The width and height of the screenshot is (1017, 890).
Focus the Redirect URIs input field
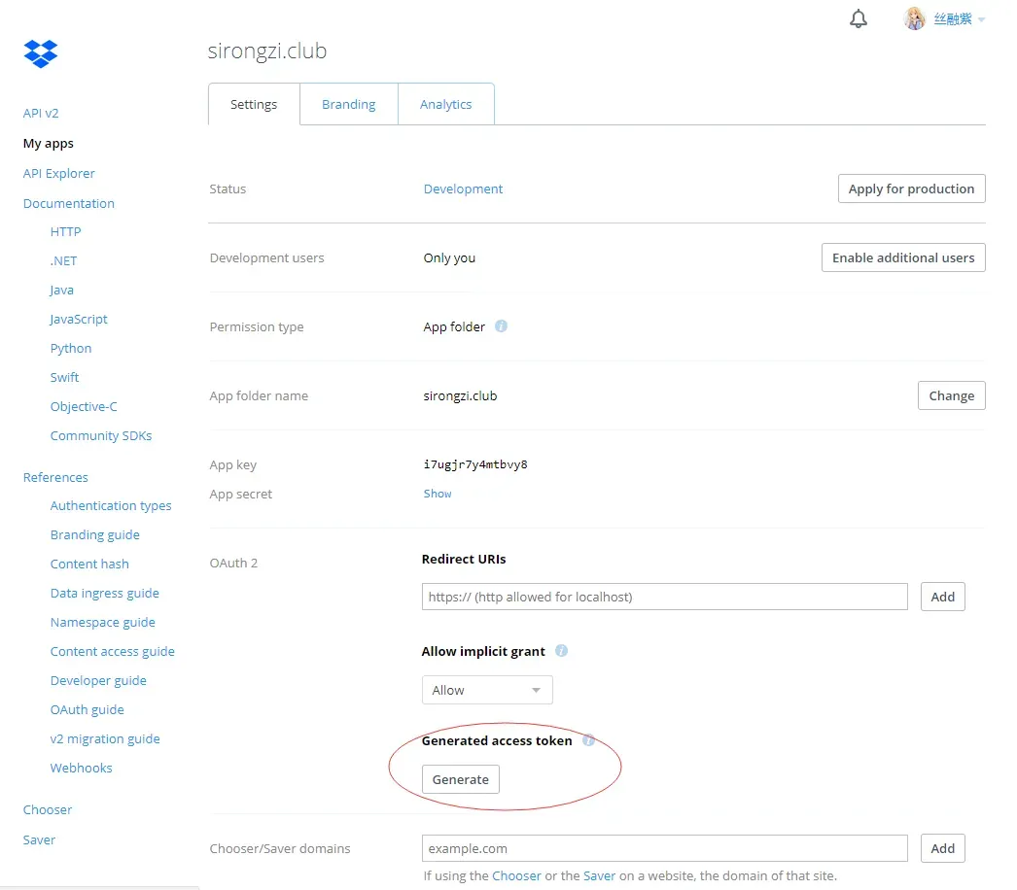click(665, 597)
